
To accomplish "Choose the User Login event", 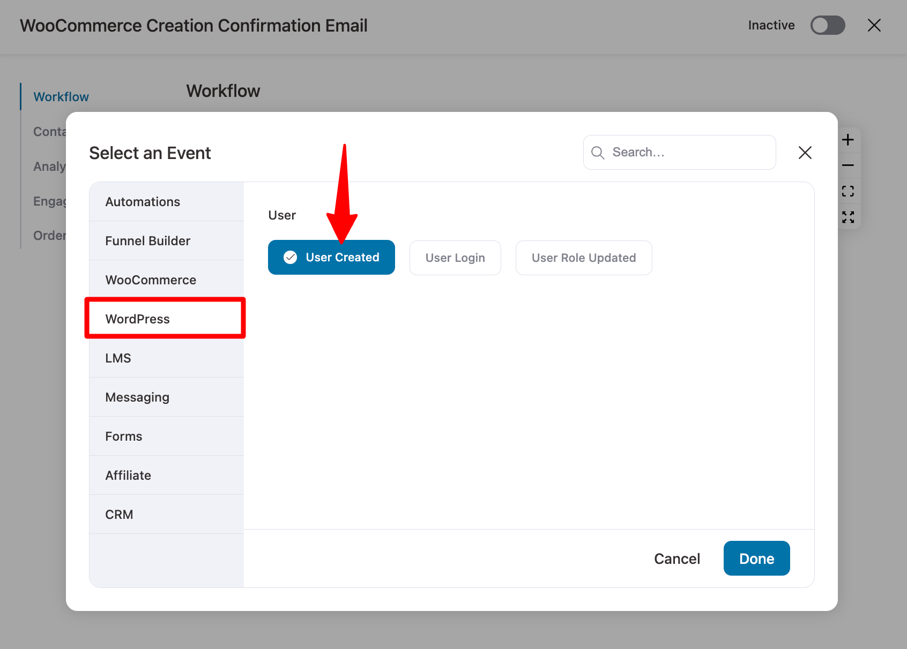I will click(x=455, y=258).
